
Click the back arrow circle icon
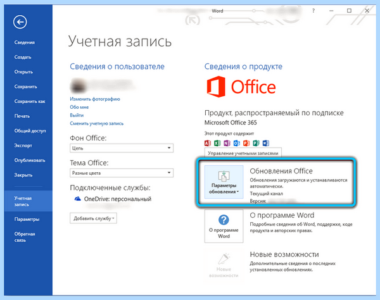[x=20, y=22]
